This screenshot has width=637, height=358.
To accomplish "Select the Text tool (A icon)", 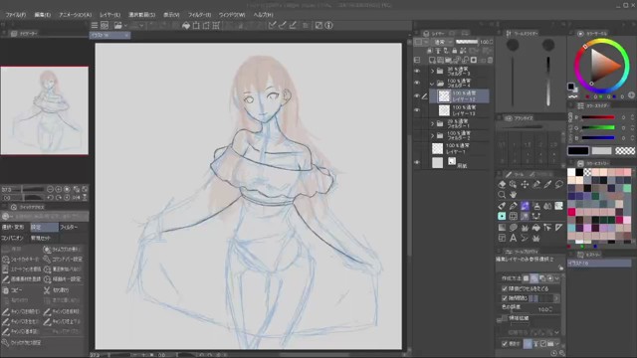I will coord(514,239).
